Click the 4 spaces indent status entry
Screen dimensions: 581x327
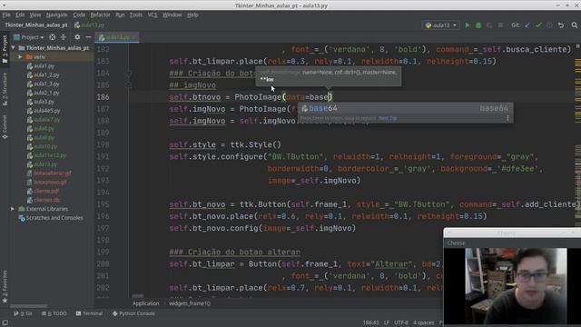pyautogui.click(x=424, y=322)
